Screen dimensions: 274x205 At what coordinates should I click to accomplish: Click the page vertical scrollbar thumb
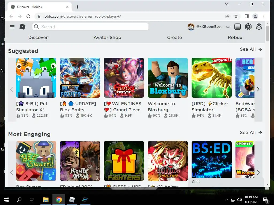click(x=267, y=33)
